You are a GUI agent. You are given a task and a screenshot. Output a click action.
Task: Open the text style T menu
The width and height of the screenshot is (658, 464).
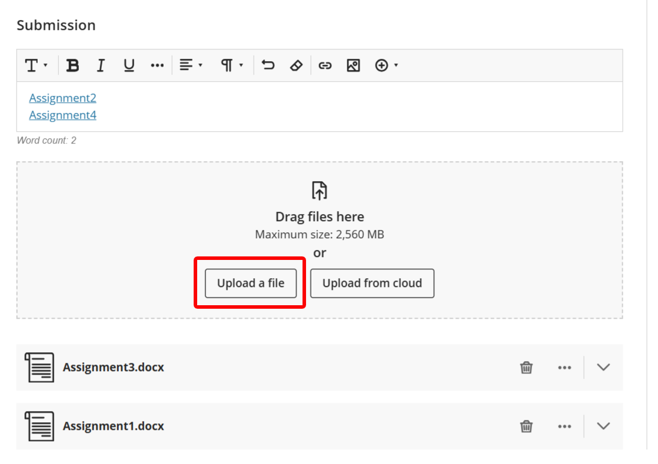coord(36,65)
